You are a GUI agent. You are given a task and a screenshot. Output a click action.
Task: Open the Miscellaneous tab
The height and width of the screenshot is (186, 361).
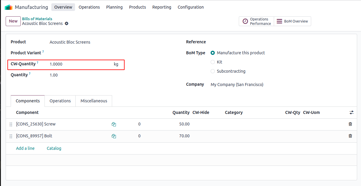[94, 101]
